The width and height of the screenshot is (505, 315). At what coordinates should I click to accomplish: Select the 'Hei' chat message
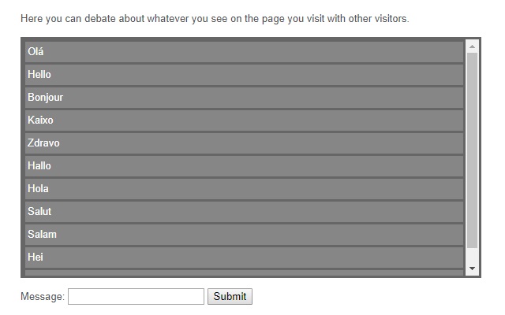(244, 258)
